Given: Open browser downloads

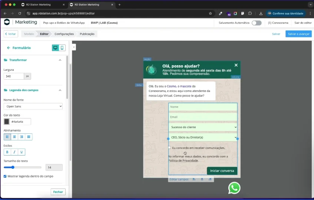Looking at the screenshot, I should [x=261, y=13].
